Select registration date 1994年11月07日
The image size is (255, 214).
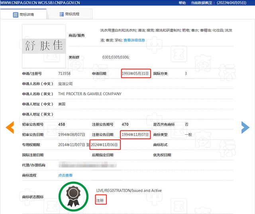tap(135, 134)
